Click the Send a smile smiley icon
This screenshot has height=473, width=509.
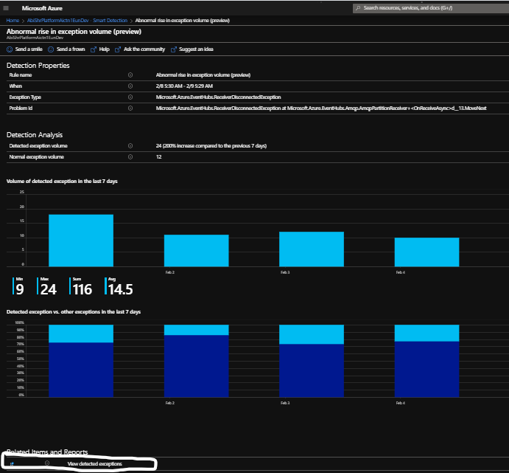(10, 49)
